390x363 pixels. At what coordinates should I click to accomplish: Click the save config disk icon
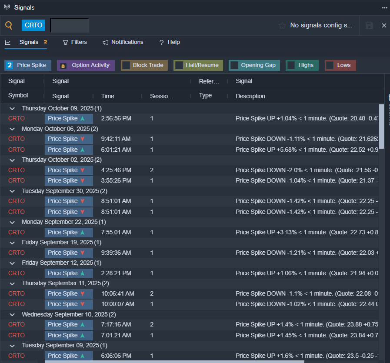click(x=369, y=26)
